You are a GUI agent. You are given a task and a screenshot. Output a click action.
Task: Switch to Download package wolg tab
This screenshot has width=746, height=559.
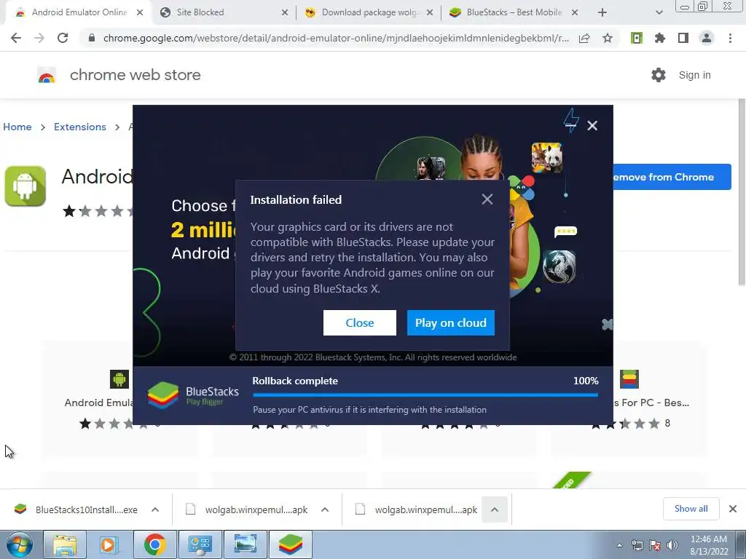369,12
